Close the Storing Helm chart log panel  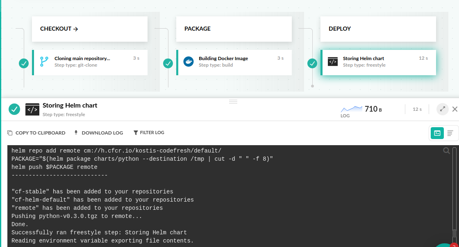click(454, 109)
